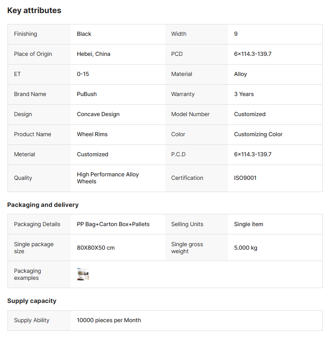Image resolution: width=334 pixels, height=337 pixels.
Task: Click the Key attributes heading
Action: pyautogui.click(x=34, y=10)
